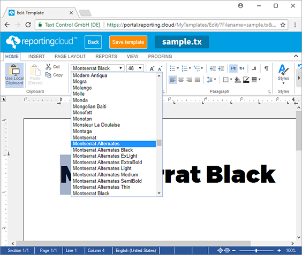Apply bulleted list icon
Image resolution: width=302 pixels, height=255 pixels.
click(x=172, y=68)
